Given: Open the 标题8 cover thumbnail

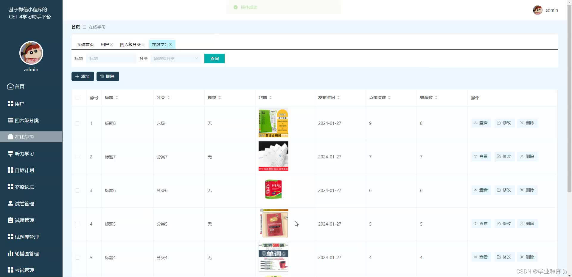Looking at the screenshot, I should tap(273, 123).
